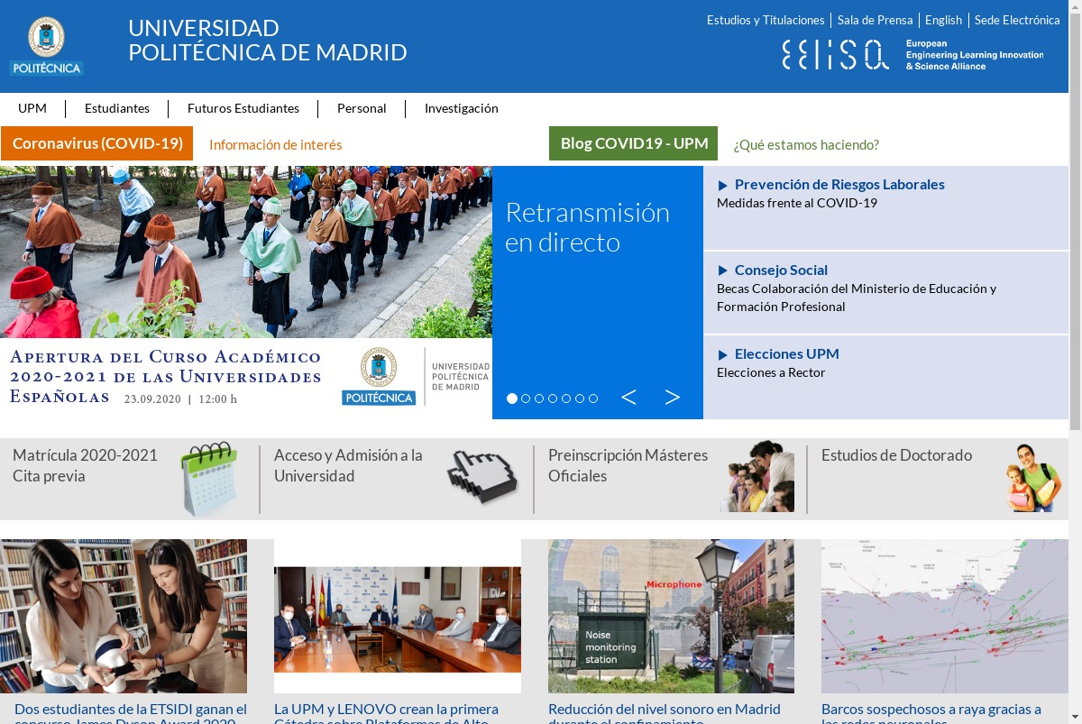
Task: Click Retransmisión en directo slide title
Action: point(587,227)
